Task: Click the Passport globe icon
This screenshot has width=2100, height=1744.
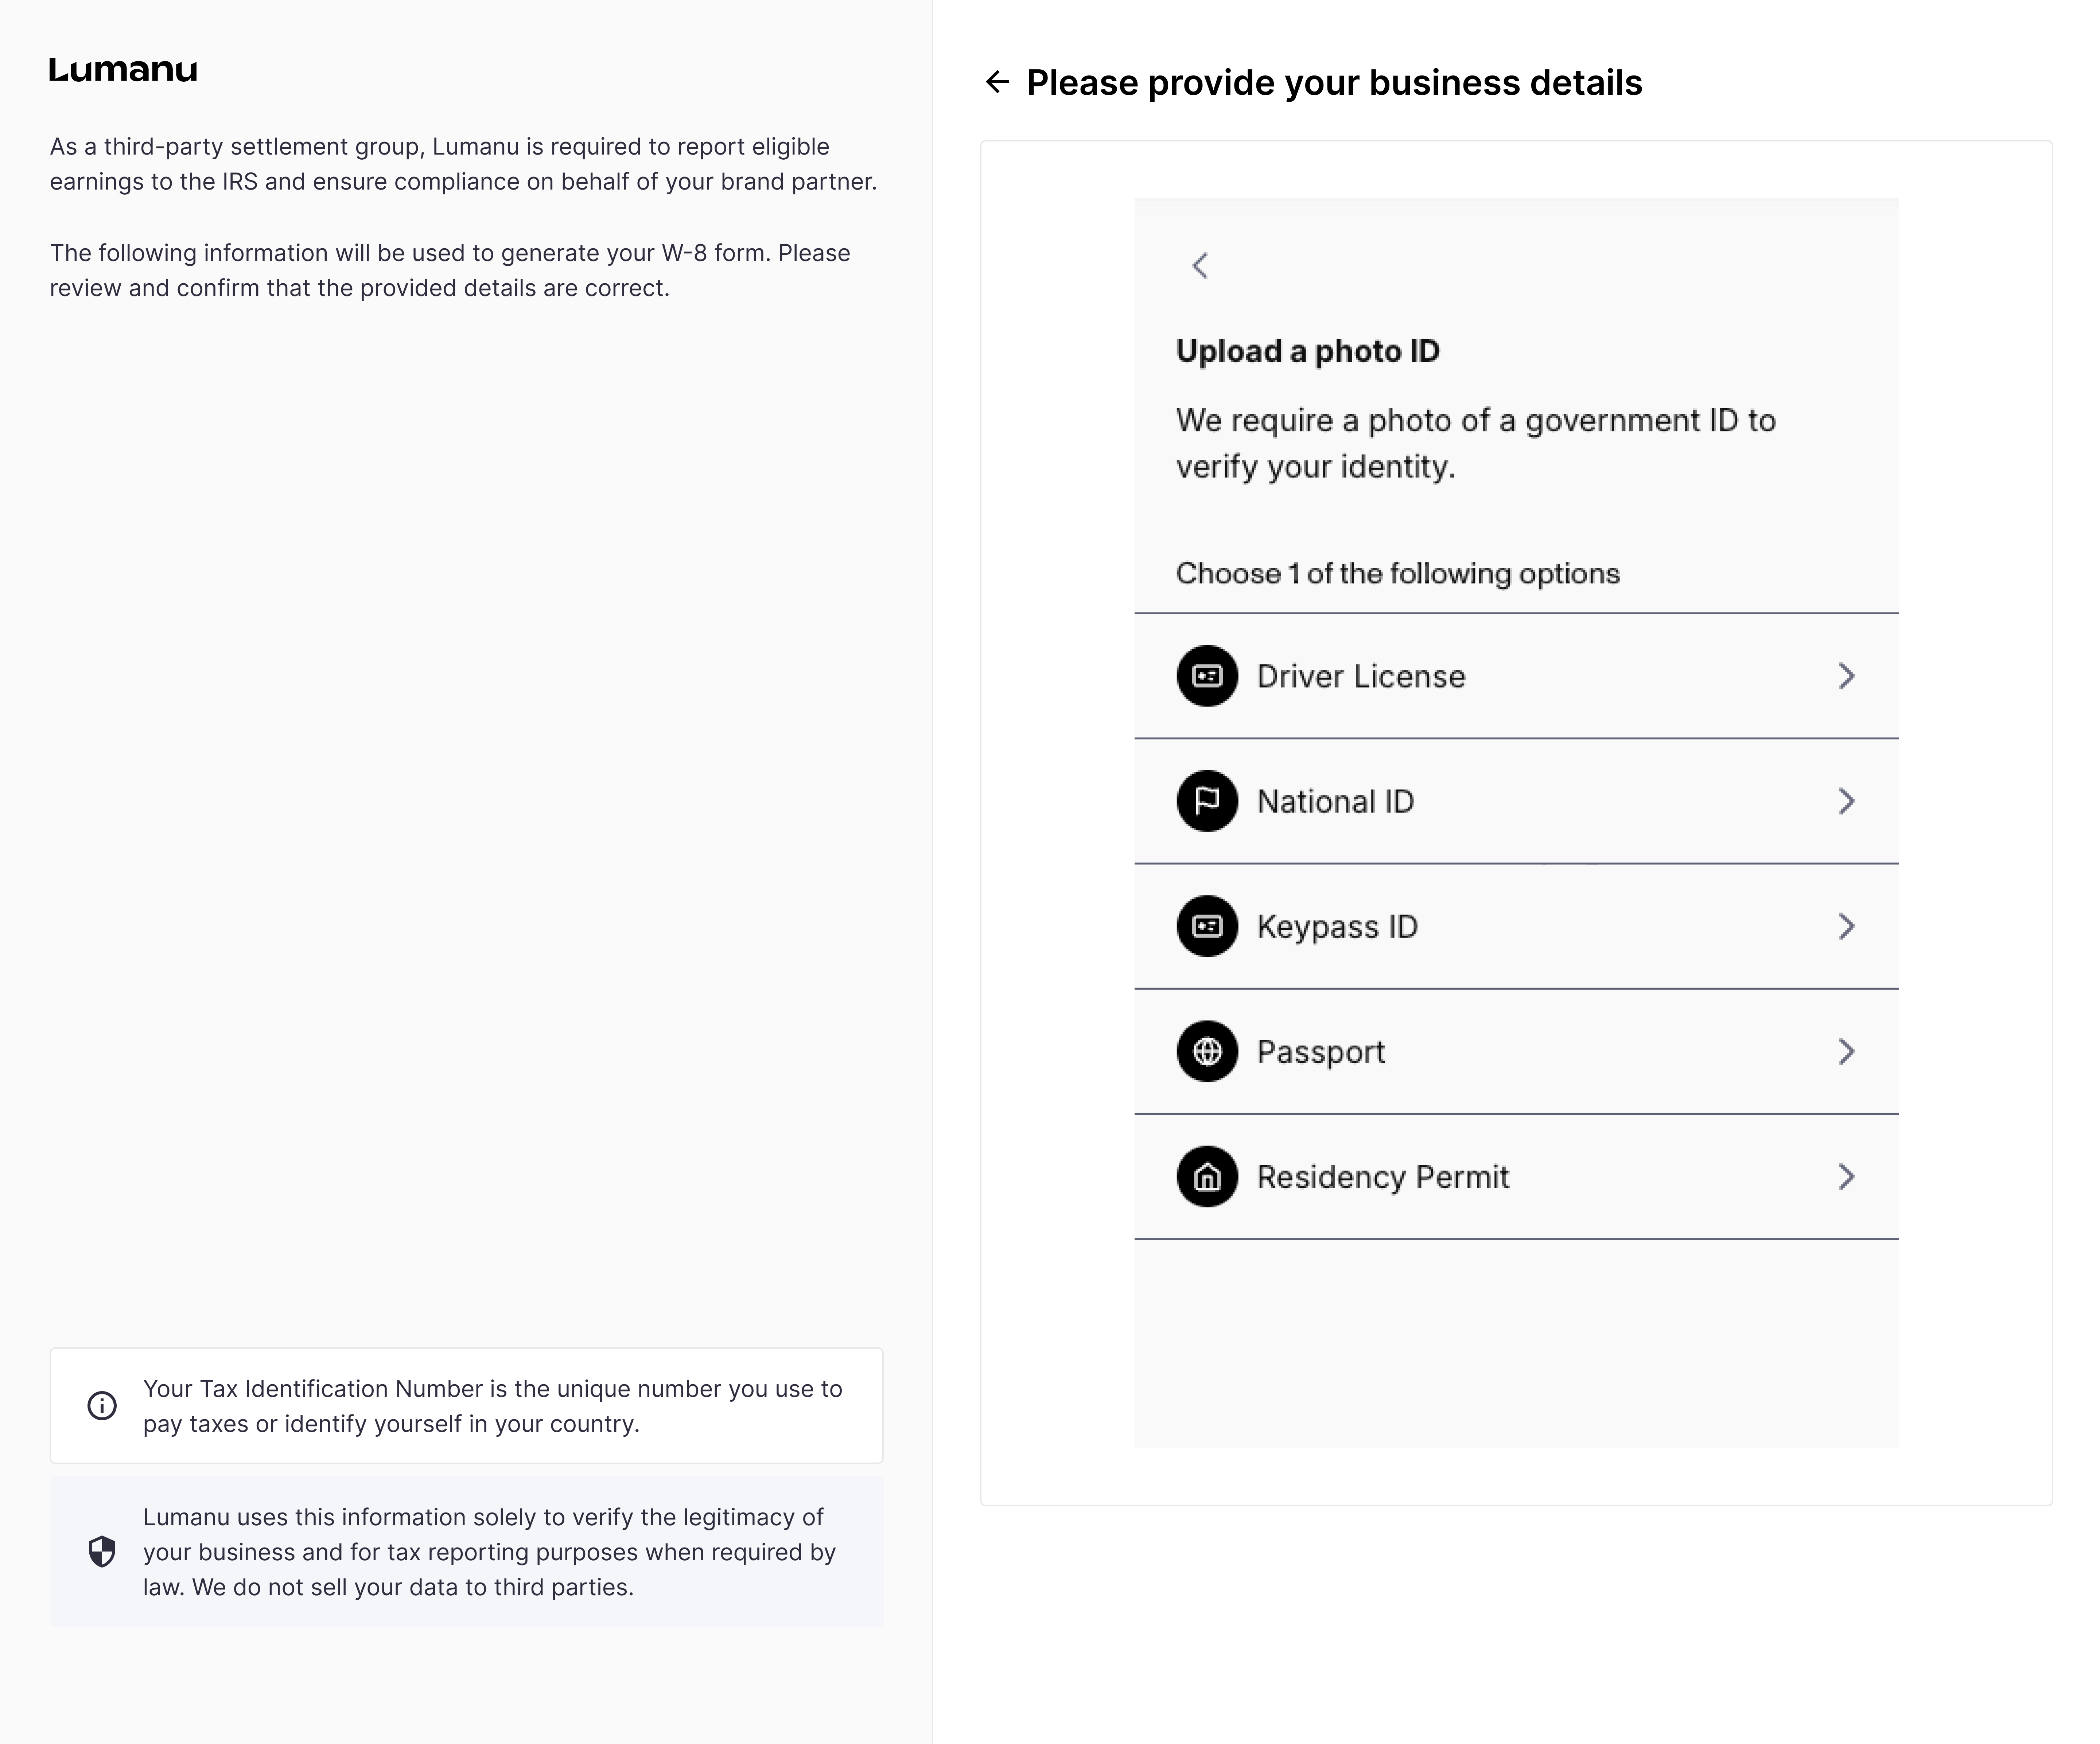Action: point(1207,1051)
